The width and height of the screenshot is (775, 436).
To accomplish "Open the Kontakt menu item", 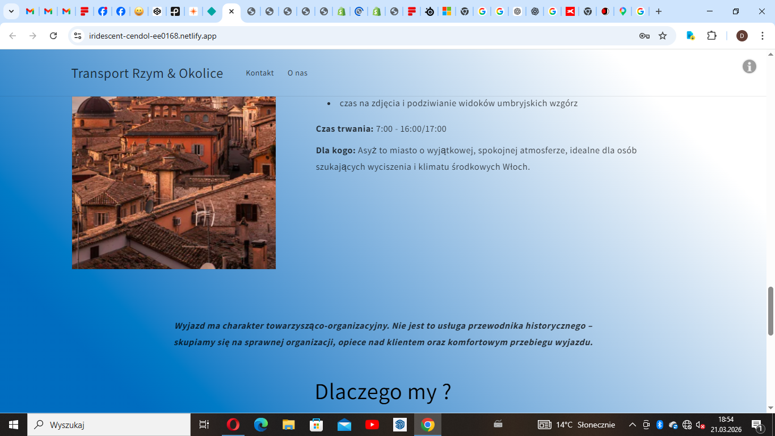I will [x=260, y=73].
